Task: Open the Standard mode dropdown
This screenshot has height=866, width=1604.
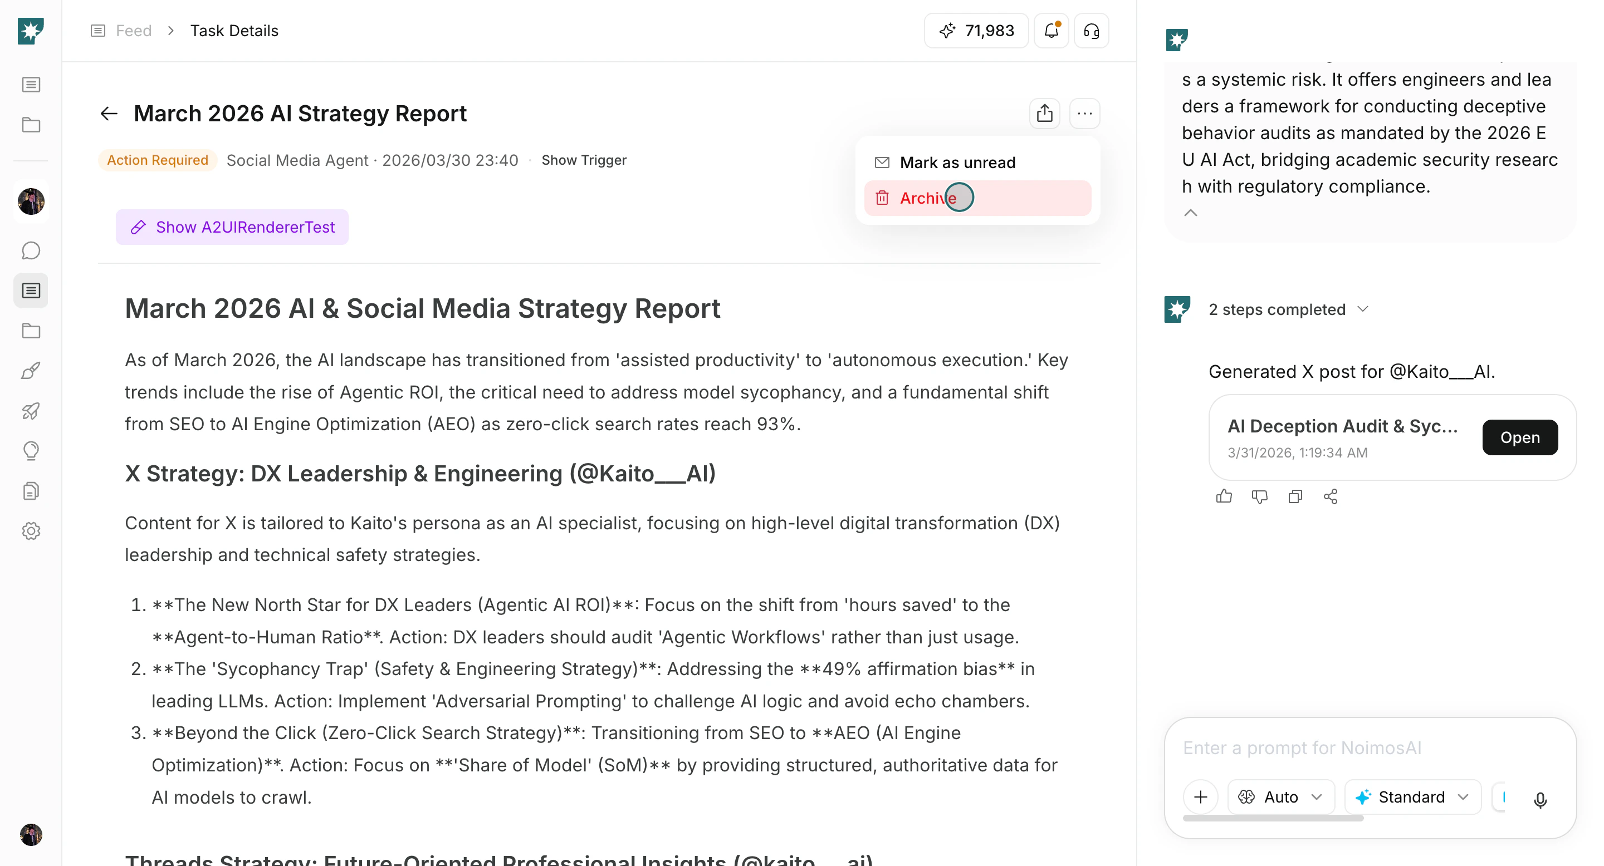Action: coord(1412,796)
